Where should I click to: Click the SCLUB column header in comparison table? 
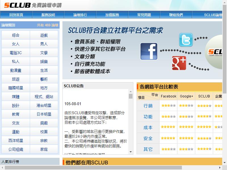204,96
